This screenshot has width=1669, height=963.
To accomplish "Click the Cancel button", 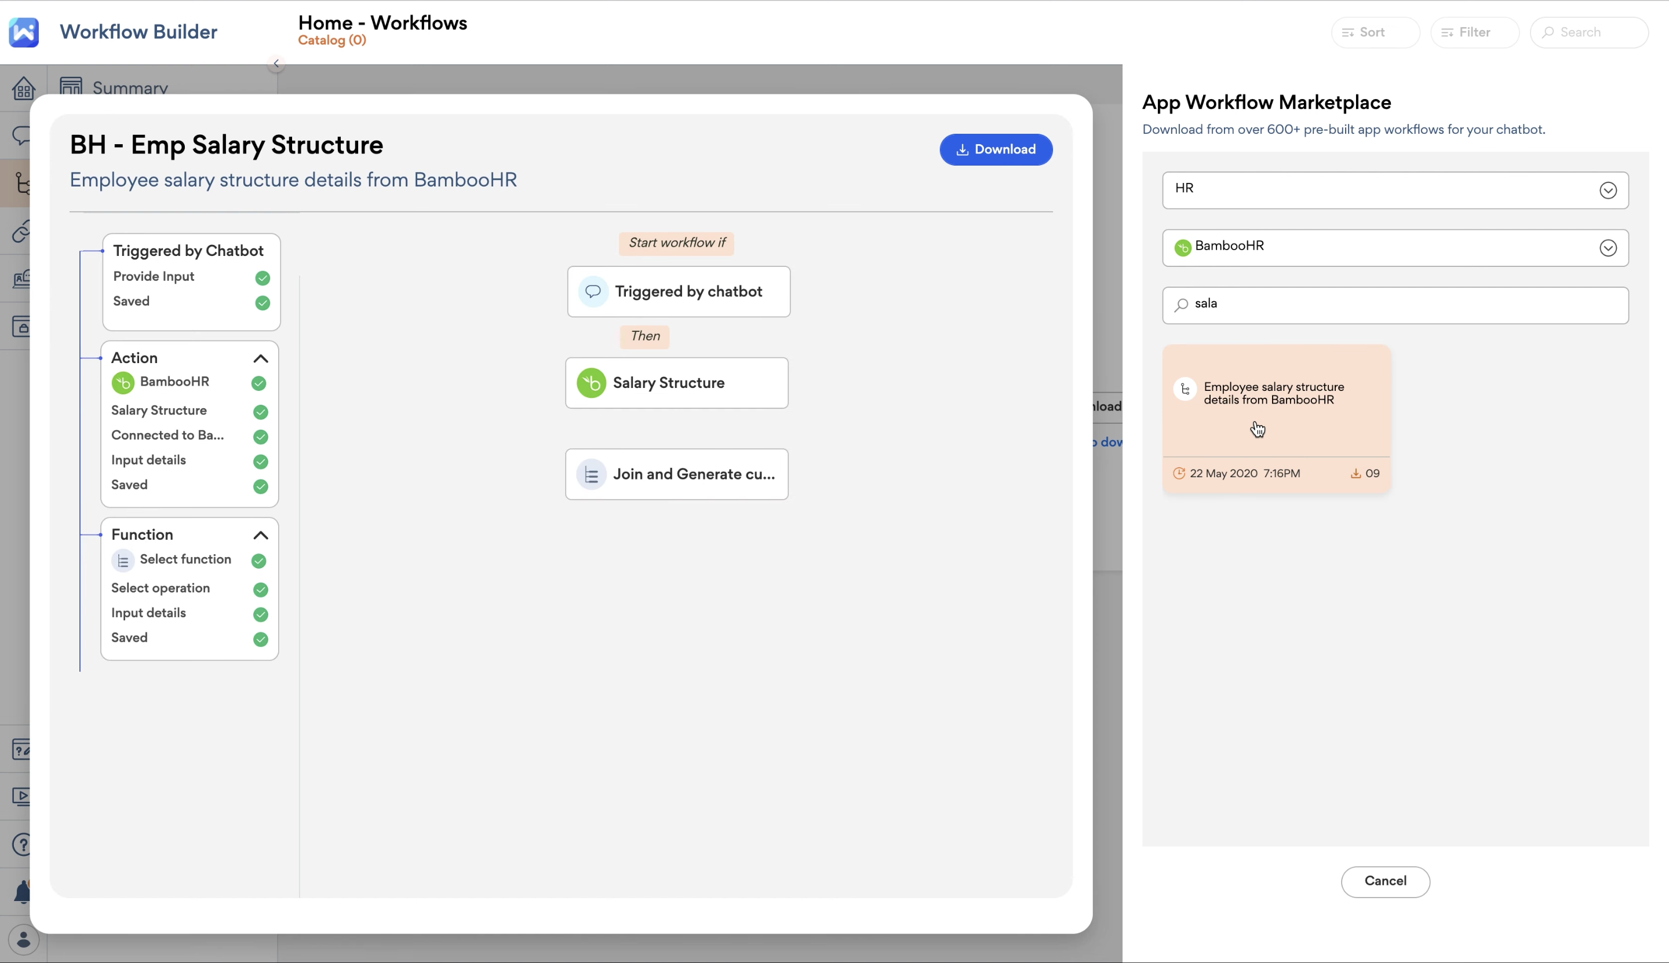I will tap(1384, 881).
